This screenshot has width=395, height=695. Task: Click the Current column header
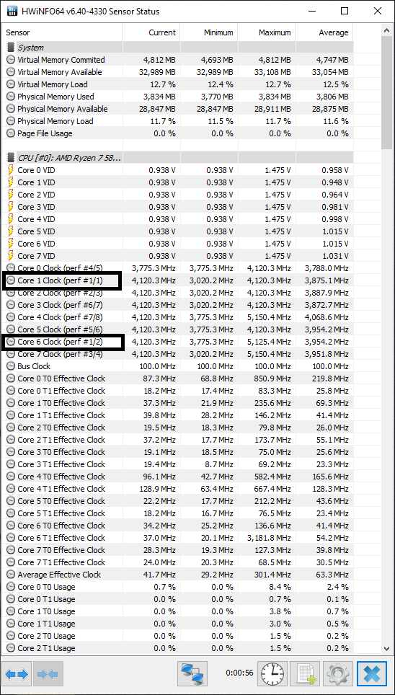click(151, 32)
